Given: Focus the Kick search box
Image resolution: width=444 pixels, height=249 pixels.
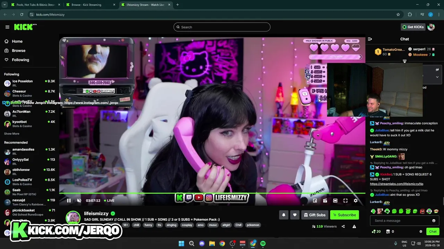Looking at the screenshot, I should point(222,27).
